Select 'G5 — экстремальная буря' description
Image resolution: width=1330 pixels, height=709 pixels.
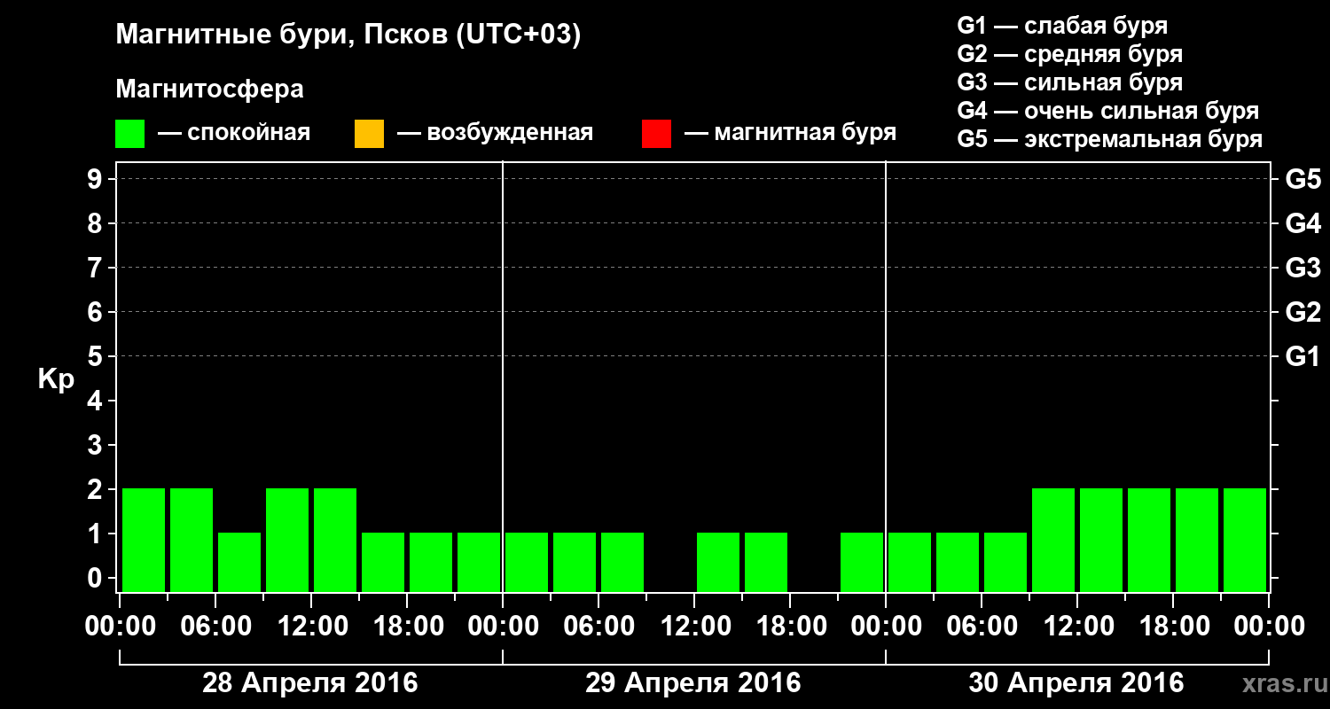tap(1110, 139)
